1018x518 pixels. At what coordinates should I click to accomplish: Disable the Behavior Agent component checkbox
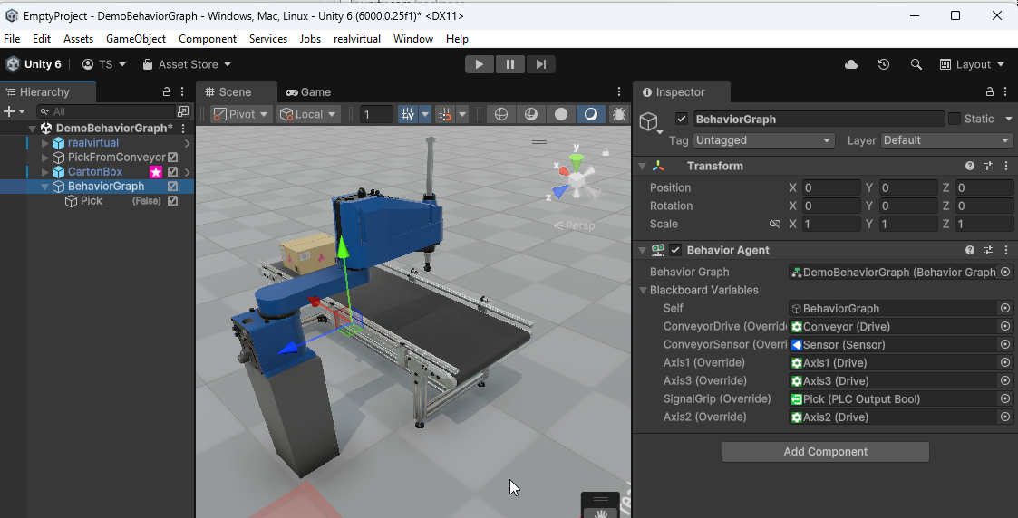[x=675, y=250]
